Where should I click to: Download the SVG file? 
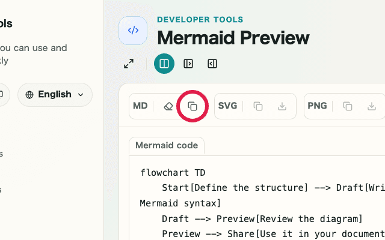[x=282, y=106]
